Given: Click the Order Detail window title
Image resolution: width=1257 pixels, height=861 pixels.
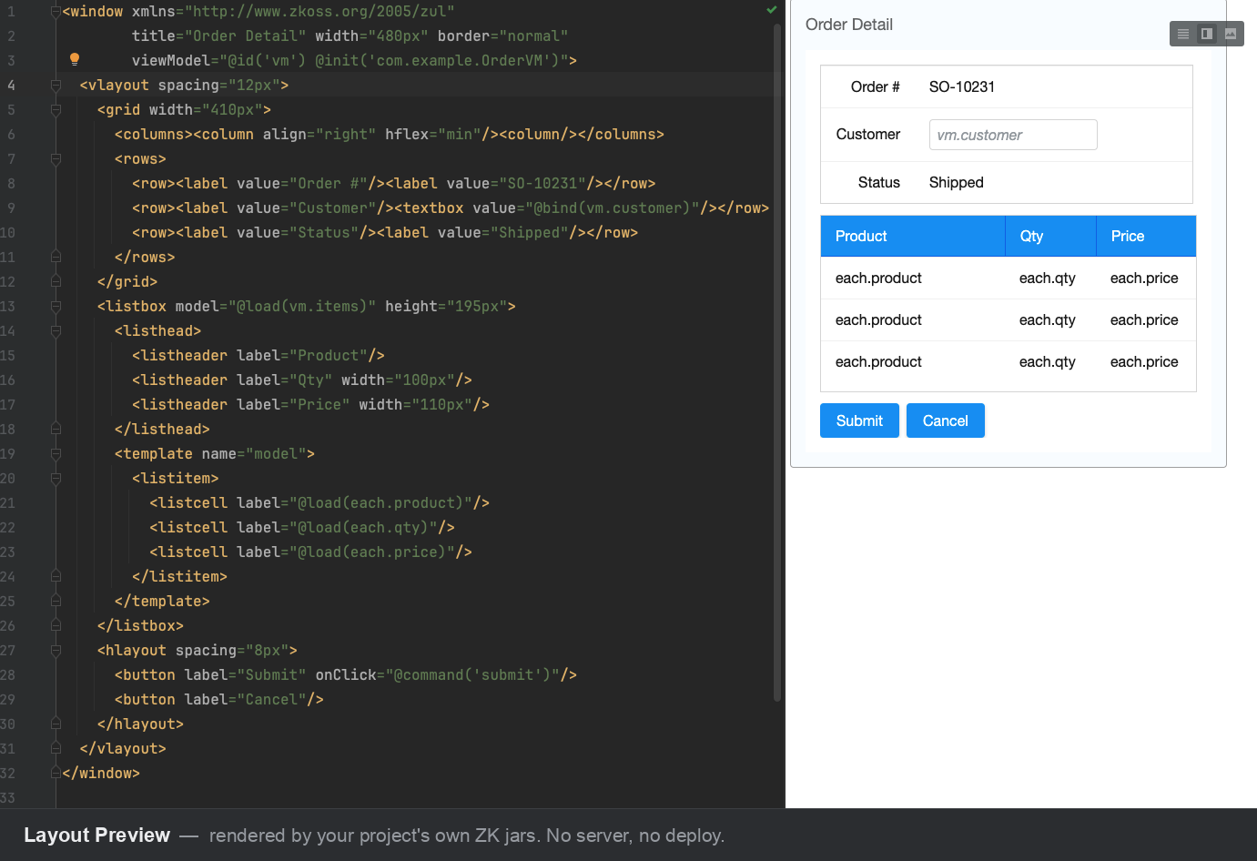Looking at the screenshot, I should click(x=849, y=25).
